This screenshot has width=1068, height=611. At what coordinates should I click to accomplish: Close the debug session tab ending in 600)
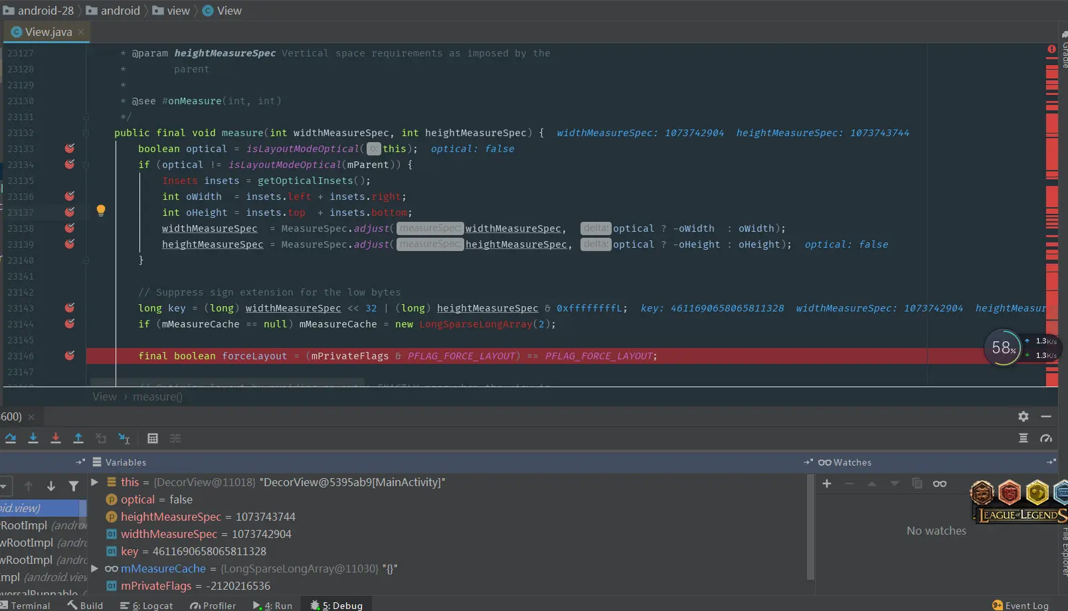pos(31,417)
